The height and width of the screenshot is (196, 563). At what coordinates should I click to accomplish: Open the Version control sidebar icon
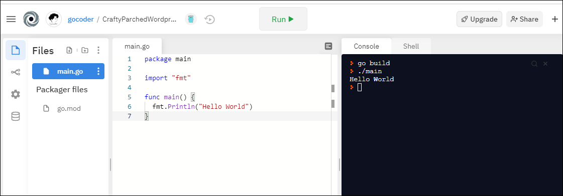click(x=16, y=72)
